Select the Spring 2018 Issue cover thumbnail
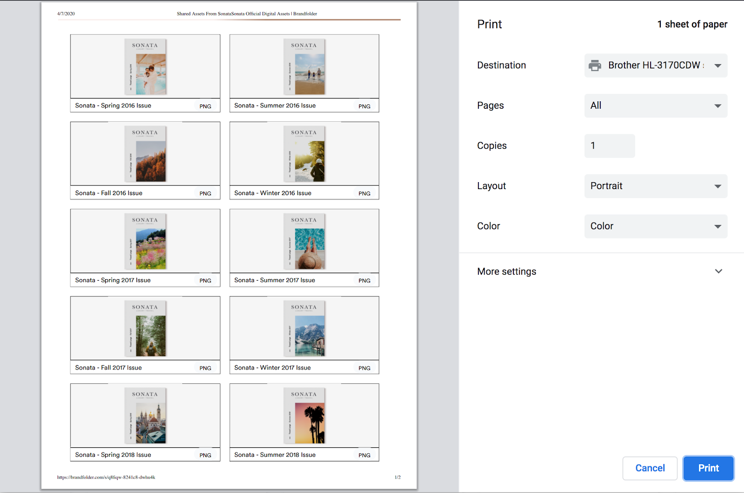Image resolution: width=744 pixels, height=493 pixels. [x=146, y=416]
